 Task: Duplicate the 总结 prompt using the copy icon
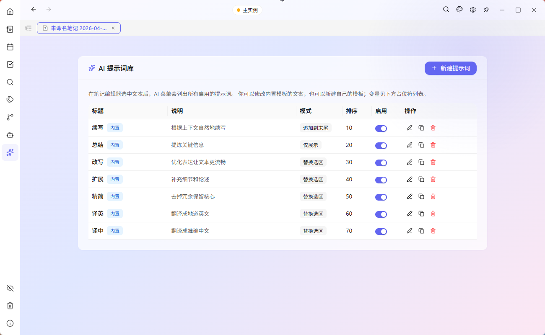pos(421,145)
